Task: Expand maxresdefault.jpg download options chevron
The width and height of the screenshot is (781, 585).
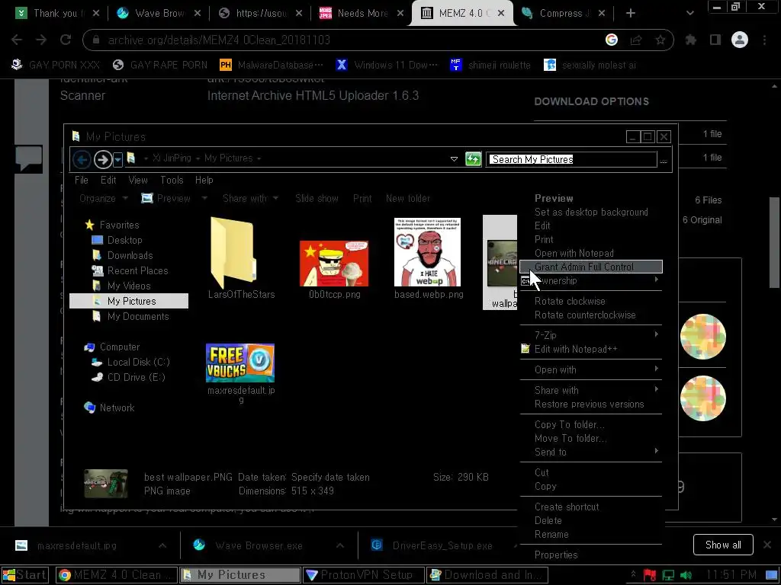Action: (162, 545)
